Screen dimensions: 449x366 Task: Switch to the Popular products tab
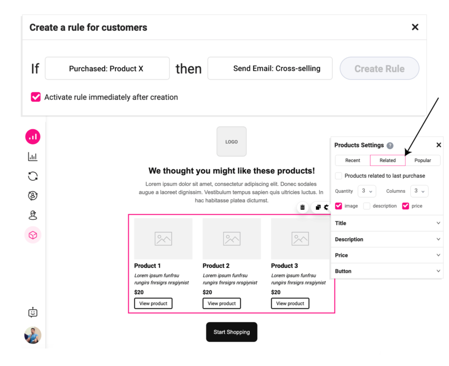tap(422, 161)
